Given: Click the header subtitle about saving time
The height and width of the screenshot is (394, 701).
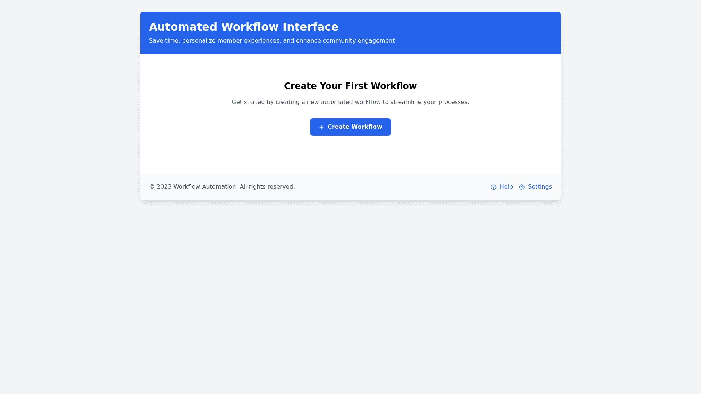Looking at the screenshot, I should (x=272, y=41).
